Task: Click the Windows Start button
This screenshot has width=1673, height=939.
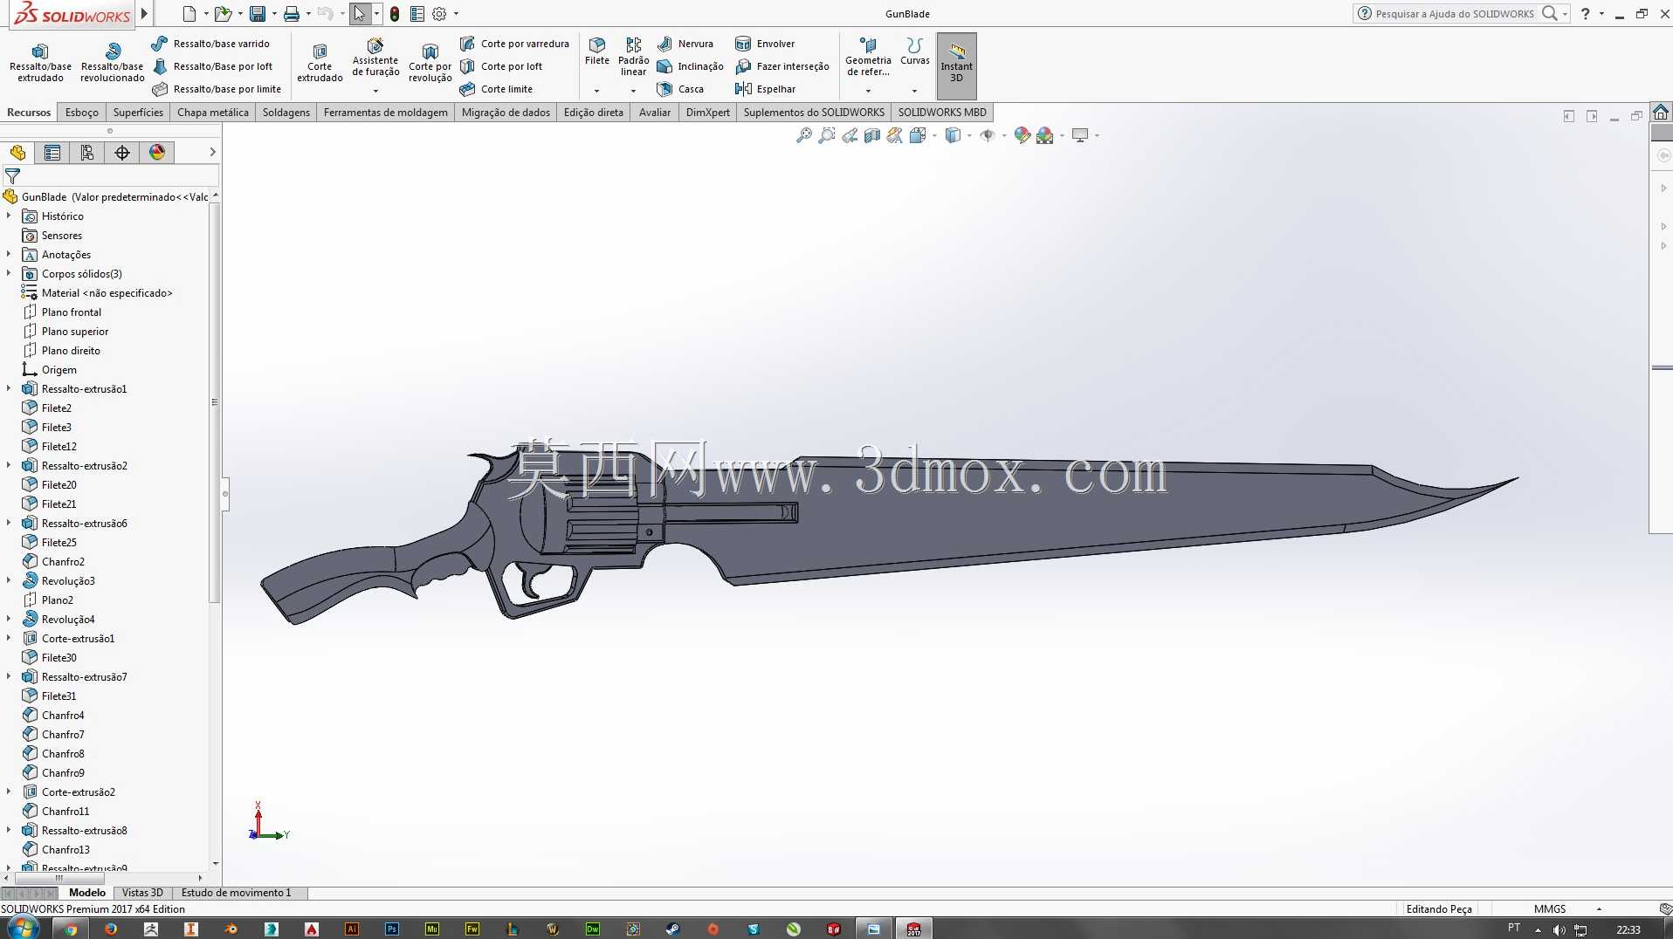Action: tap(22, 928)
